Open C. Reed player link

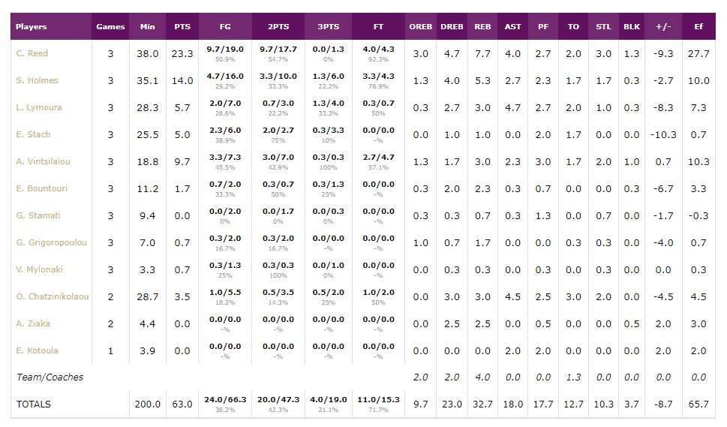[32, 53]
